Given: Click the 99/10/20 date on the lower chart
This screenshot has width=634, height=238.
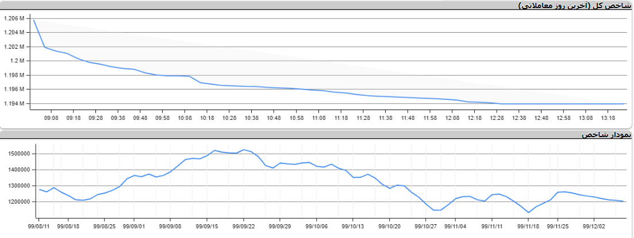Looking at the screenshot, I should (390, 227).
